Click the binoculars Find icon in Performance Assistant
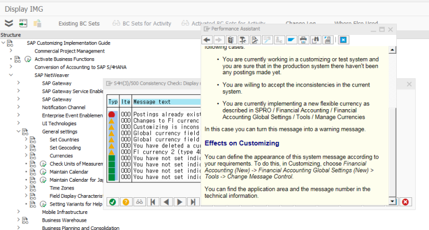This screenshot has width=429, height=230. pos(315,40)
